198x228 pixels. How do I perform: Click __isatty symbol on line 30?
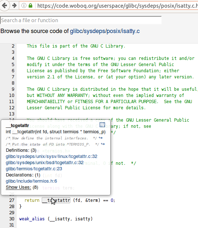[x=59, y=219]
